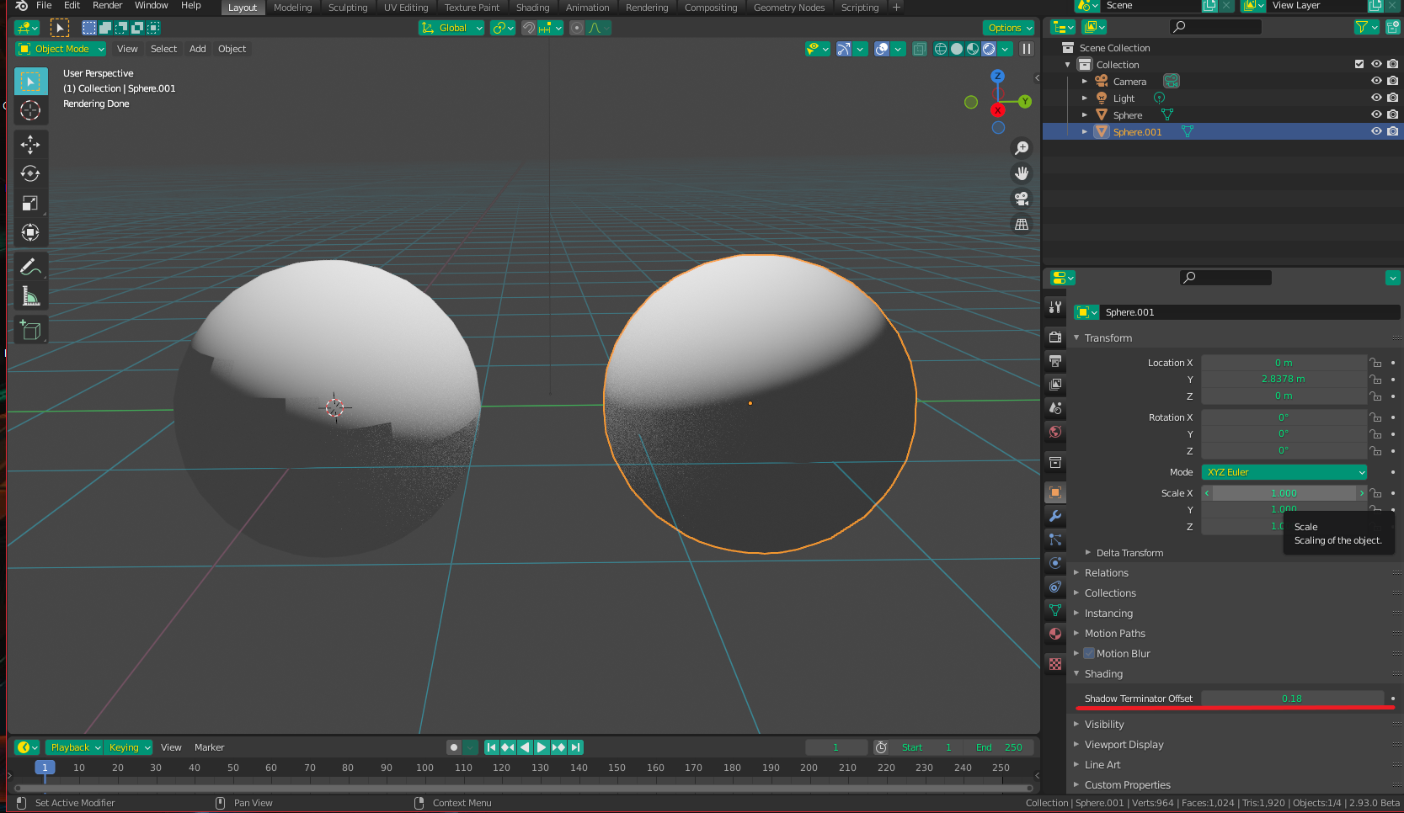This screenshot has height=813, width=1404.
Task: Click the Location Y value field
Action: point(1284,380)
